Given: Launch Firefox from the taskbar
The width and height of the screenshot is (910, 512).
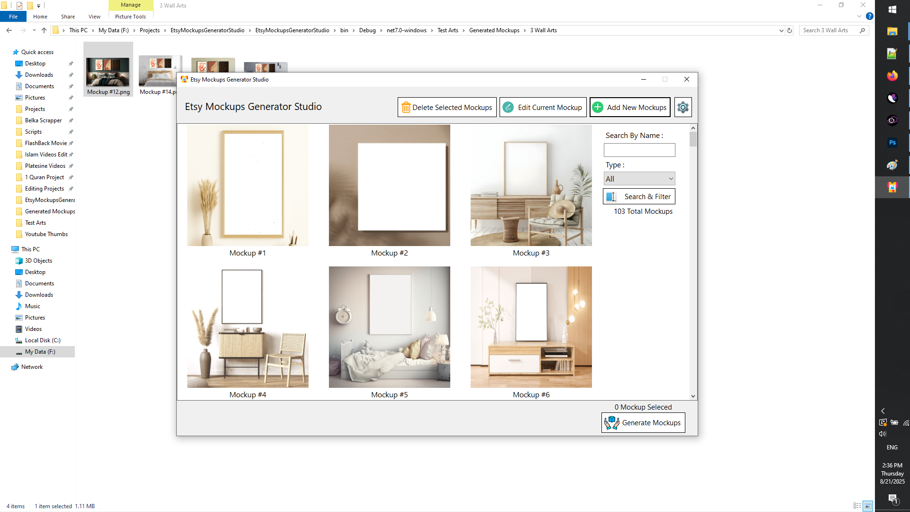Looking at the screenshot, I should click(892, 75).
